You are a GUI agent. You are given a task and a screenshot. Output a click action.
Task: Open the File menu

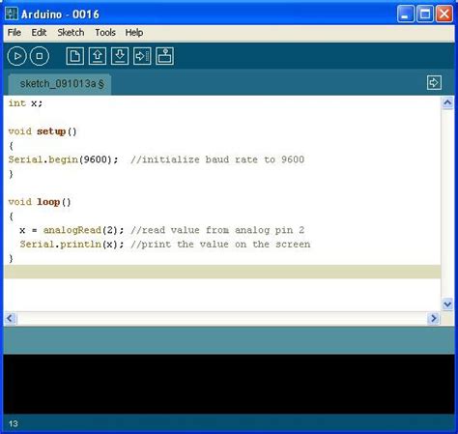[x=14, y=33]
